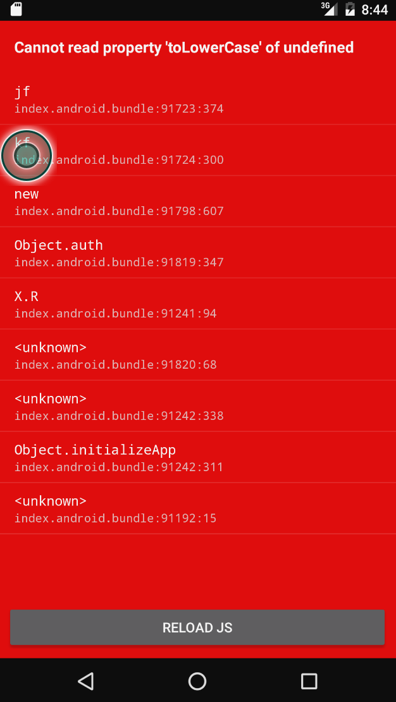Open the Object.initializeApp stack frame
Image resolution: width=396 pixels, height=702 pixels.
pyautogui.click(x=198, y=457)
